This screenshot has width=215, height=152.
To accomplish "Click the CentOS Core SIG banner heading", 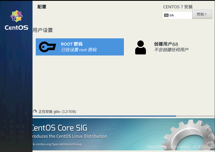I will tap(60, 128).
